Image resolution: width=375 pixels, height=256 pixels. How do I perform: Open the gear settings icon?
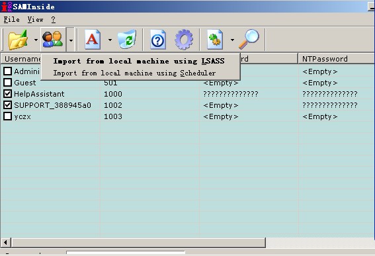(x=184, y=40)
